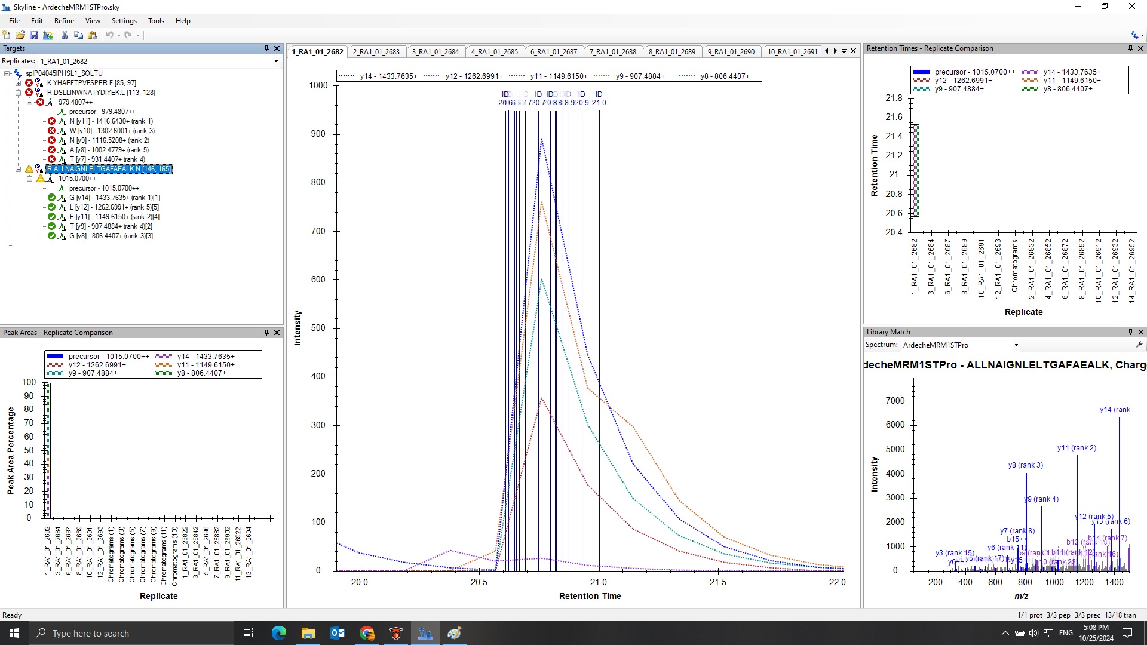Screen dimensions: 1147x645
Task: Click the Cut scissors icon
Action: (x=65, y=35)
